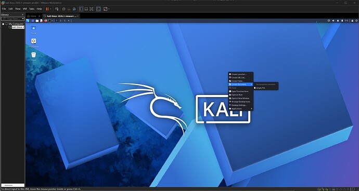Close the kali-linux VM tab
The width and height of the screenshot is (359, 191).
click(x=78, y=16)
